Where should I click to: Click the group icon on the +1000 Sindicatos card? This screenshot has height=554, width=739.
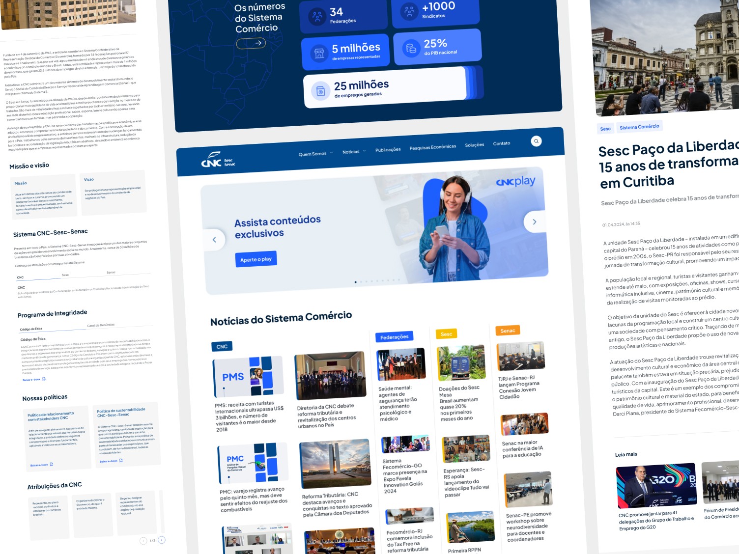tap(409, 11)
